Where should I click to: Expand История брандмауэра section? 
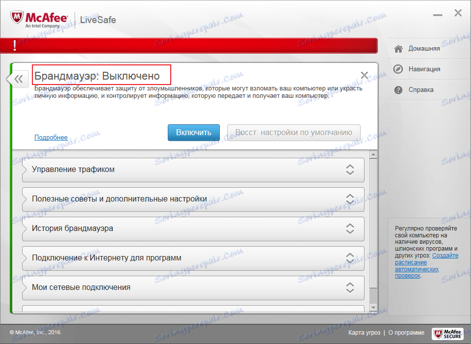pos(193,229)
